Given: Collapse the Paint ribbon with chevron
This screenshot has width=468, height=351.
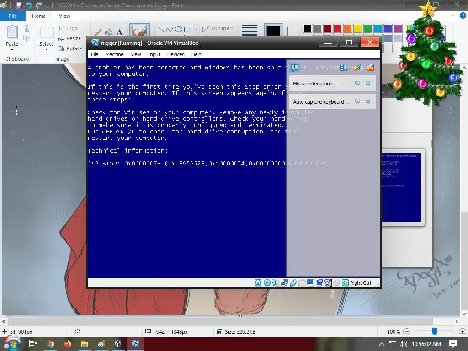Looking at the screenshot, I should [x=453, y=16].
